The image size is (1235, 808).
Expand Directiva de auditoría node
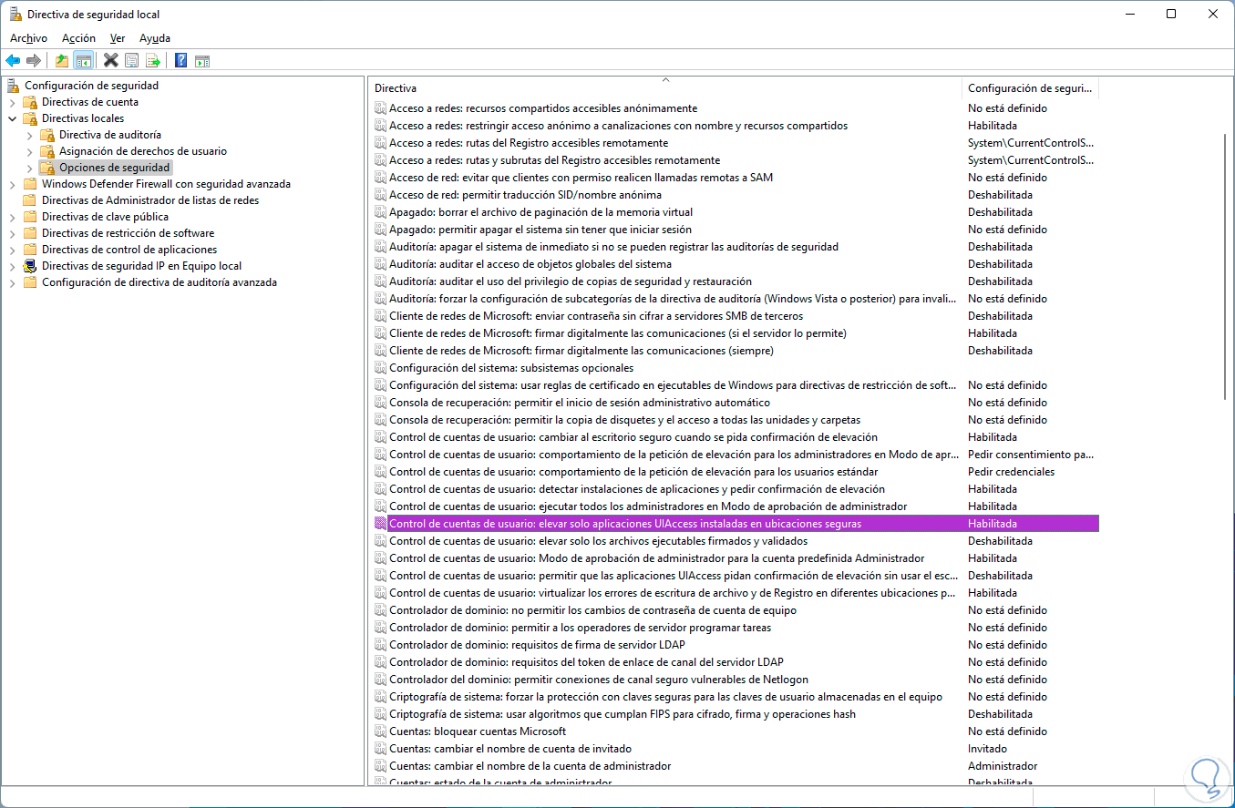(x=30, y=135)
